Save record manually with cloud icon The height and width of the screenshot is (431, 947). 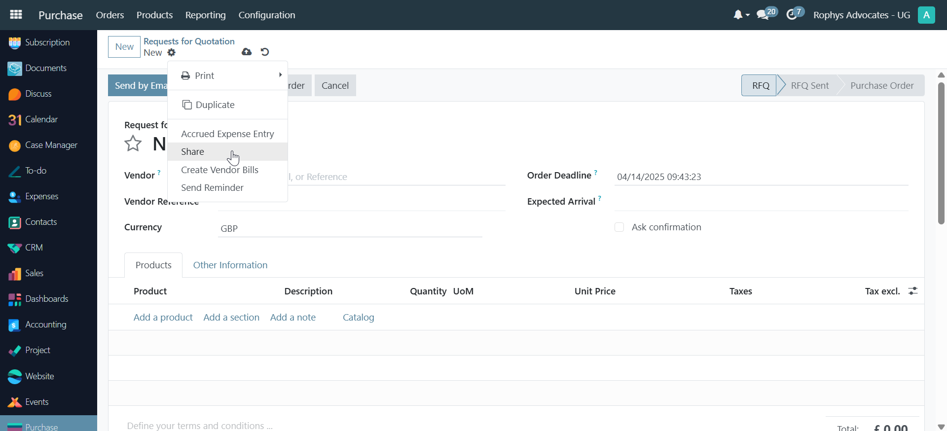[x=247, y=52]
